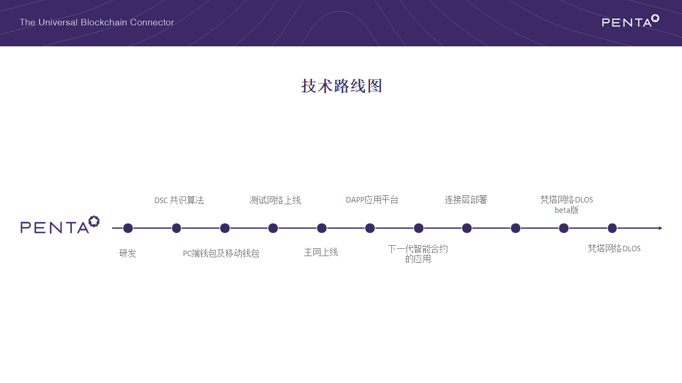Screen dimensions: 682x383
Task: Click the bottom 梵塔网络DLOS label
Action: 614,248
